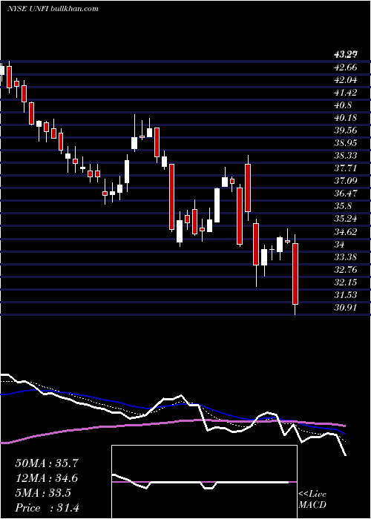This screenshot has height=519, width=371.
Task: Click the 30.91 price axis label
Action: 345,308
